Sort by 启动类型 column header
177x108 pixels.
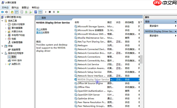[130, 22]
